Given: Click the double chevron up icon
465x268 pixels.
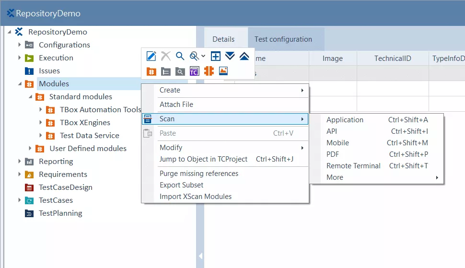Looking at the screenshot, I should tap(244, 57).
